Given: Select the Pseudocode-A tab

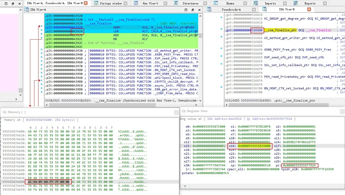Looking at the screenshot, I should click(231, 9).
